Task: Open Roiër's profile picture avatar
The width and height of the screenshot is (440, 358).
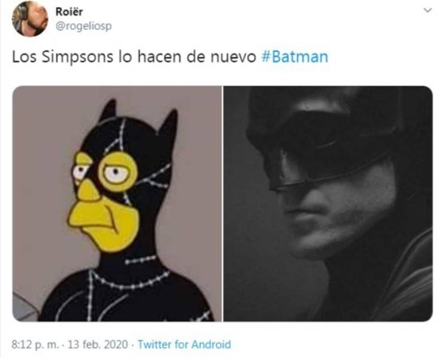Action: 30,19
